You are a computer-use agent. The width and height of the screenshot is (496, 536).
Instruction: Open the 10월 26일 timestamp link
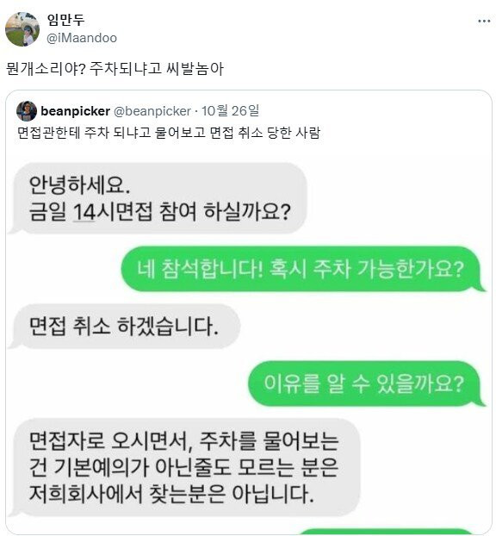pos(230,111)
